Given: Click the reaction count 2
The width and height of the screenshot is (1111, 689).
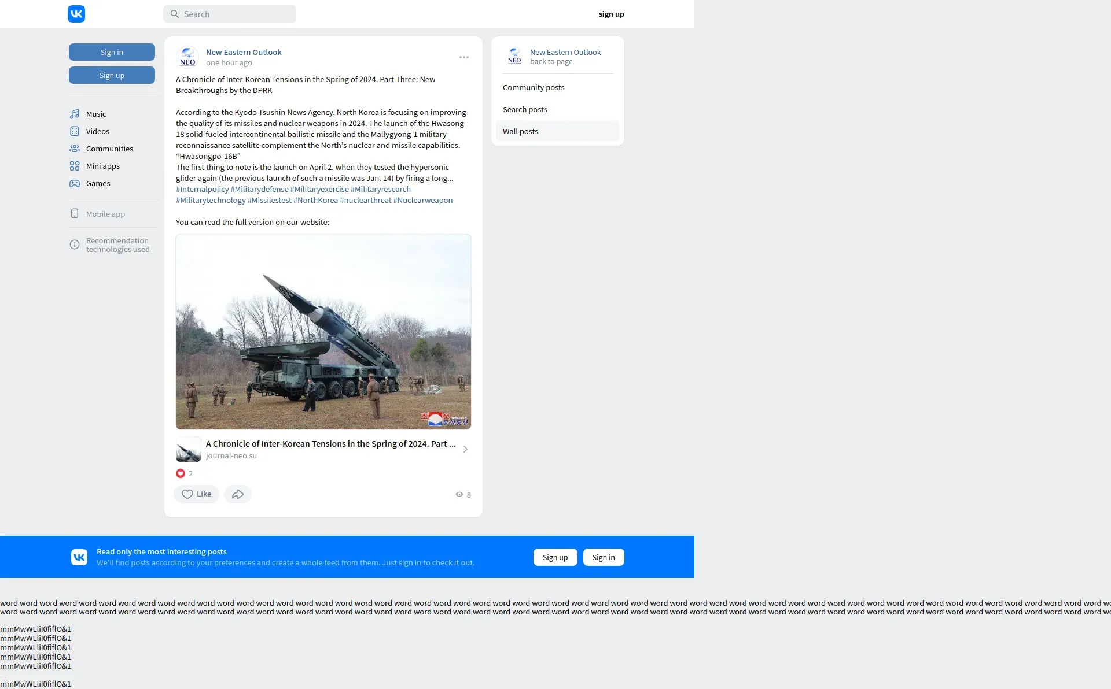Looking at the screenshot, I should pos(190,473).
